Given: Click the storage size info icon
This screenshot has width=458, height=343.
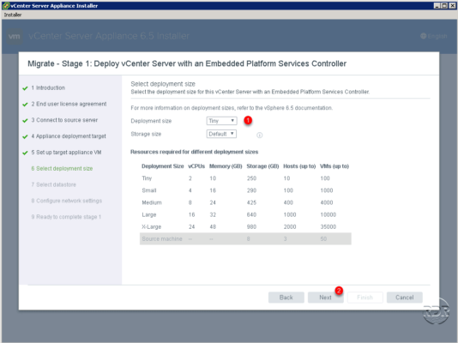Looking at the screenshot, I should click(259, 135).
